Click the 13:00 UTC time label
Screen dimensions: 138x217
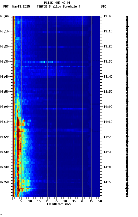pyautogui.click(x=108, y=16)
